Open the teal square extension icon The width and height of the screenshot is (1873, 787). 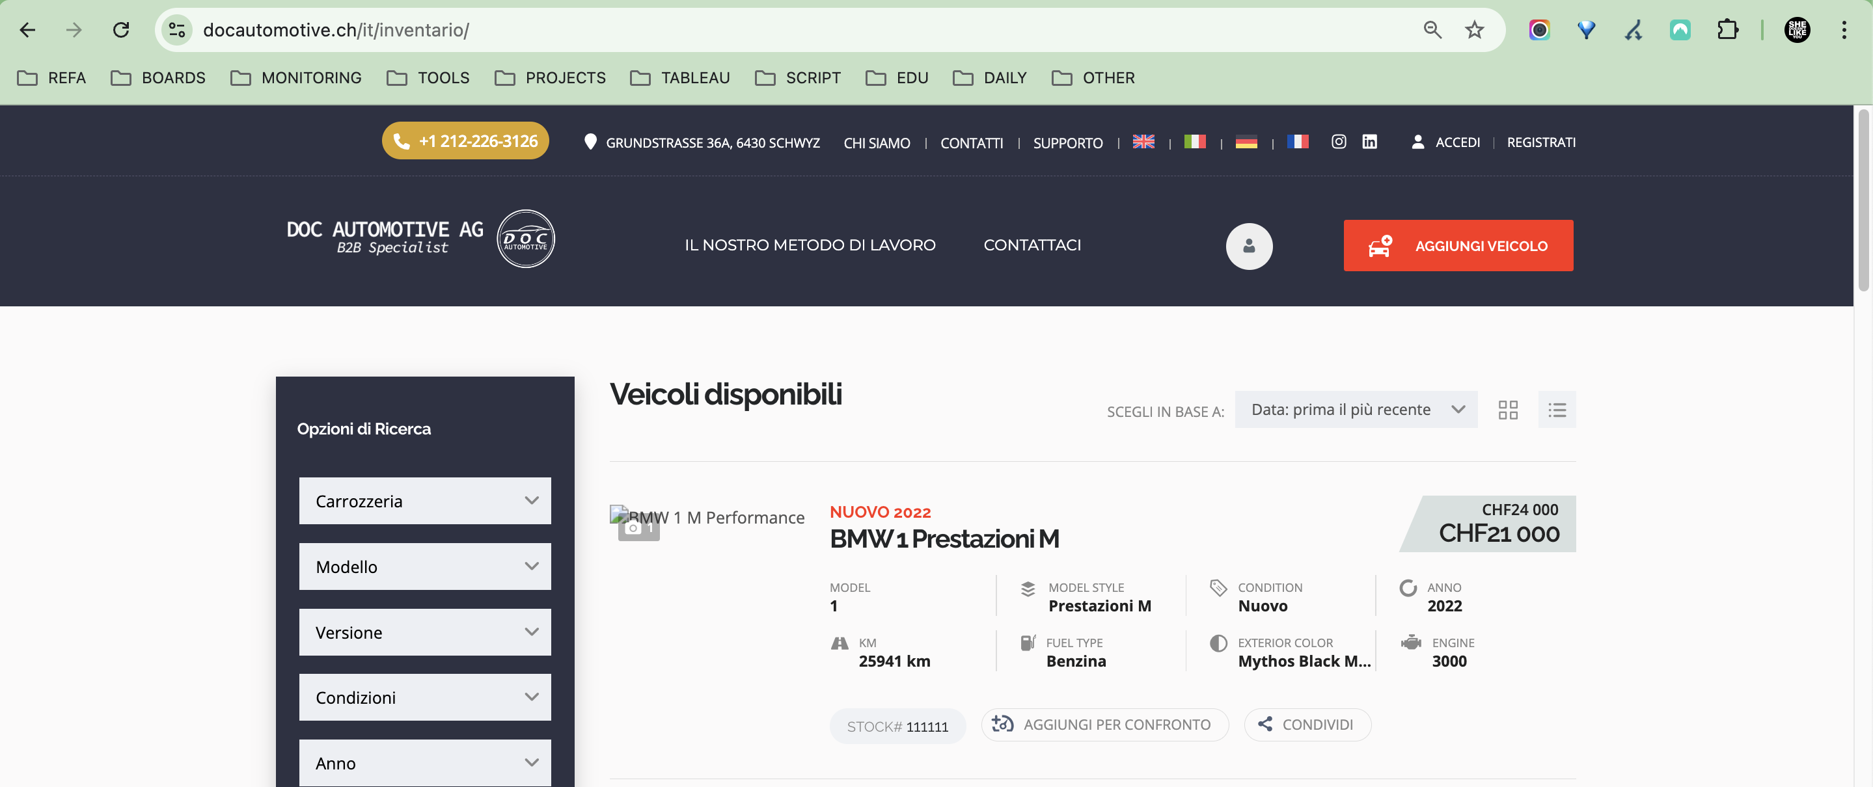1680,30
